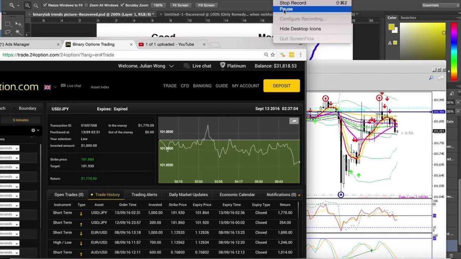
Task: Open the BANKING navigation link
Action: (202, 86)
